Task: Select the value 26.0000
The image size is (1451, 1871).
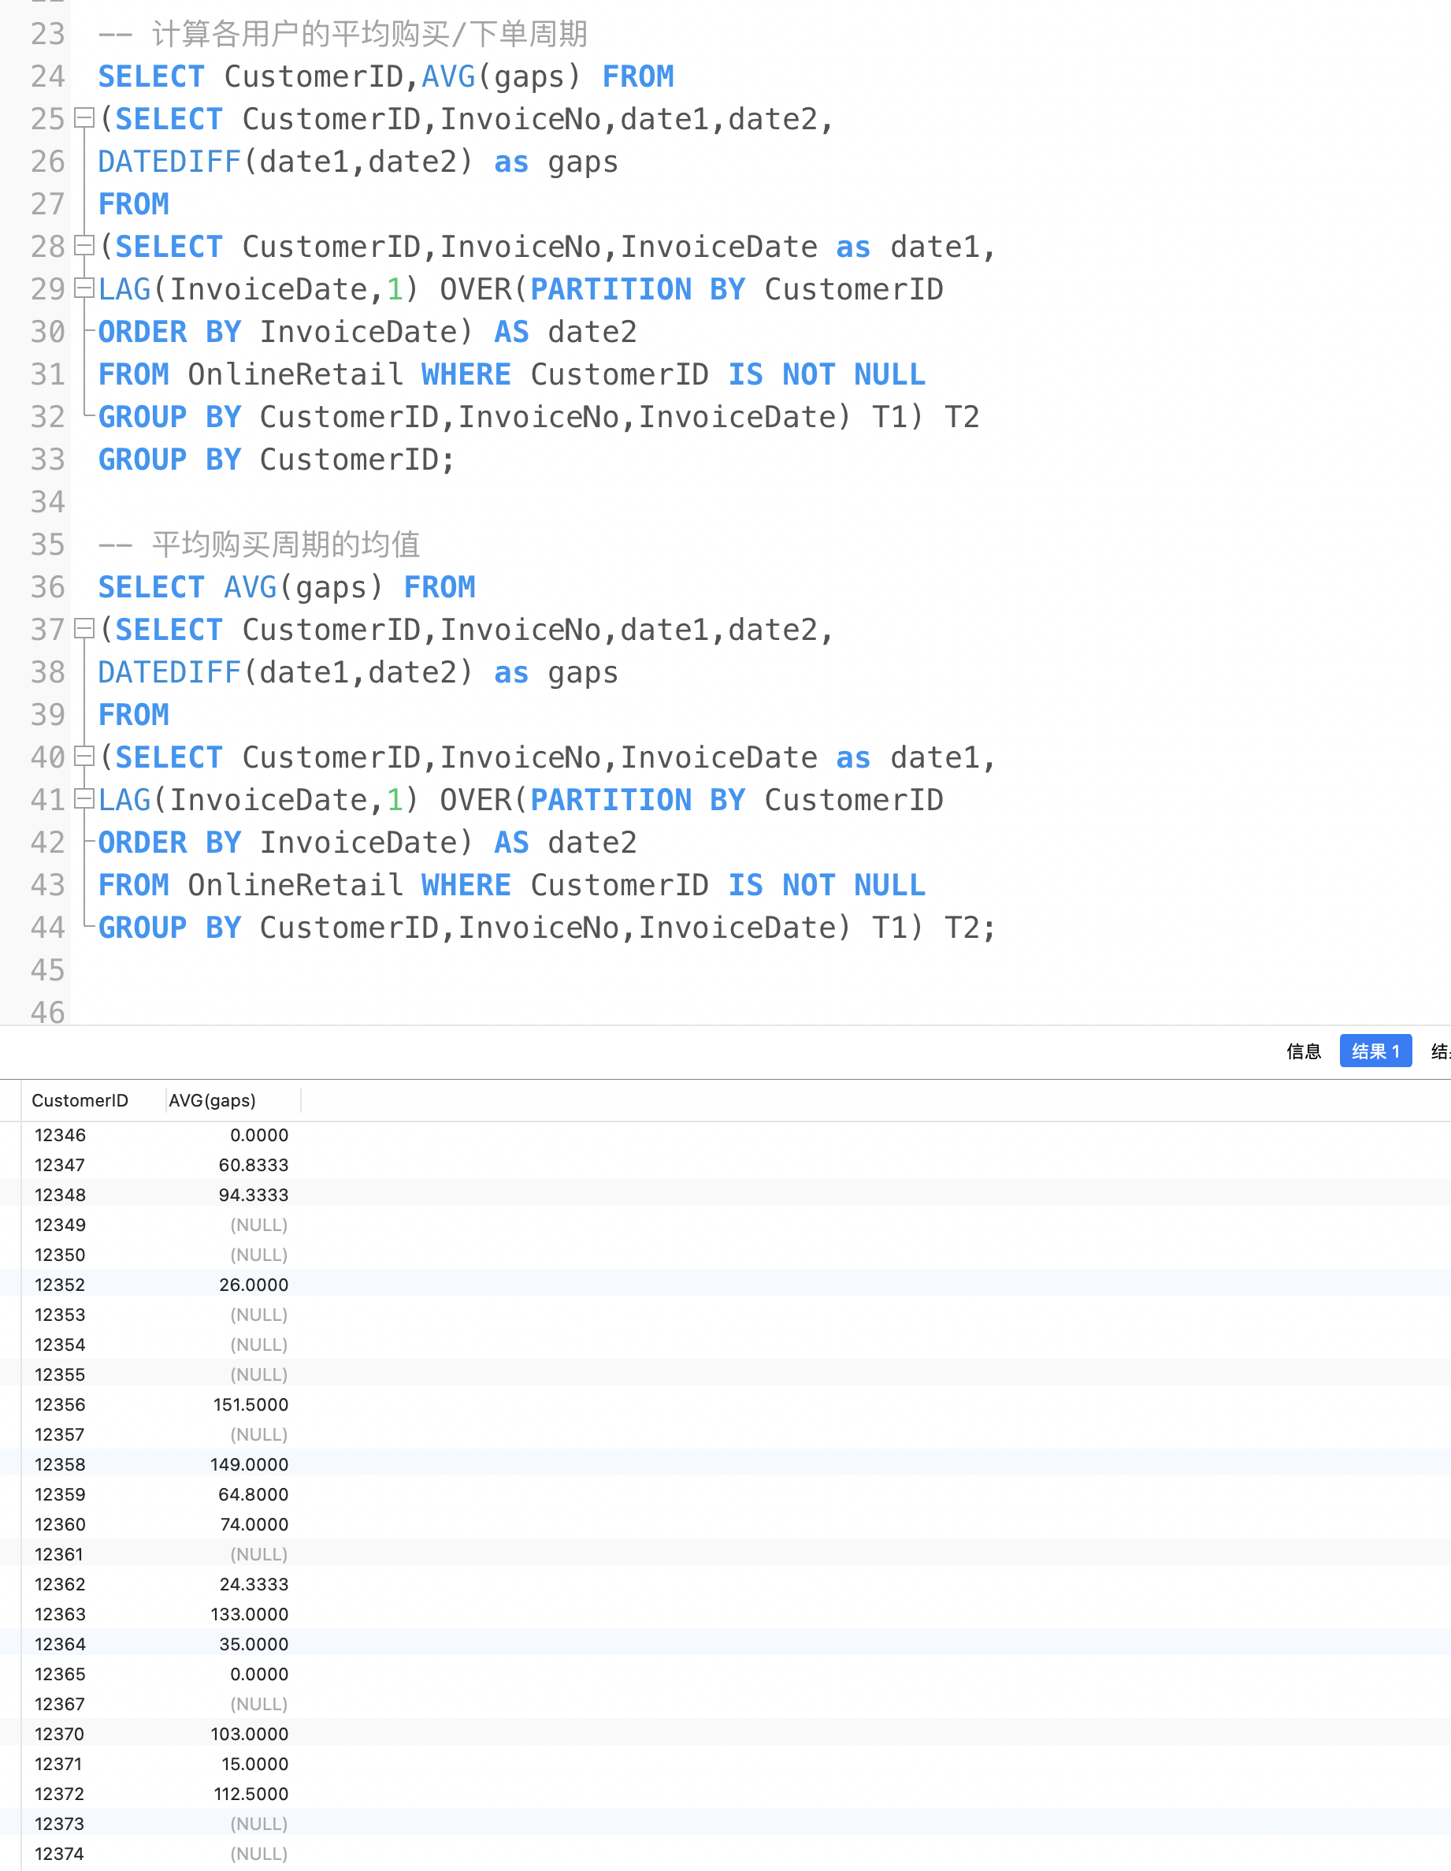Action: click(x=254, y=1285)
